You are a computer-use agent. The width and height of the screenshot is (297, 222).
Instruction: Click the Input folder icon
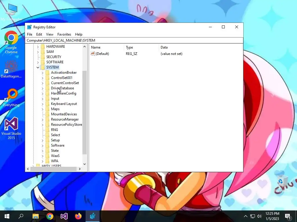click(x=47, y=99)
